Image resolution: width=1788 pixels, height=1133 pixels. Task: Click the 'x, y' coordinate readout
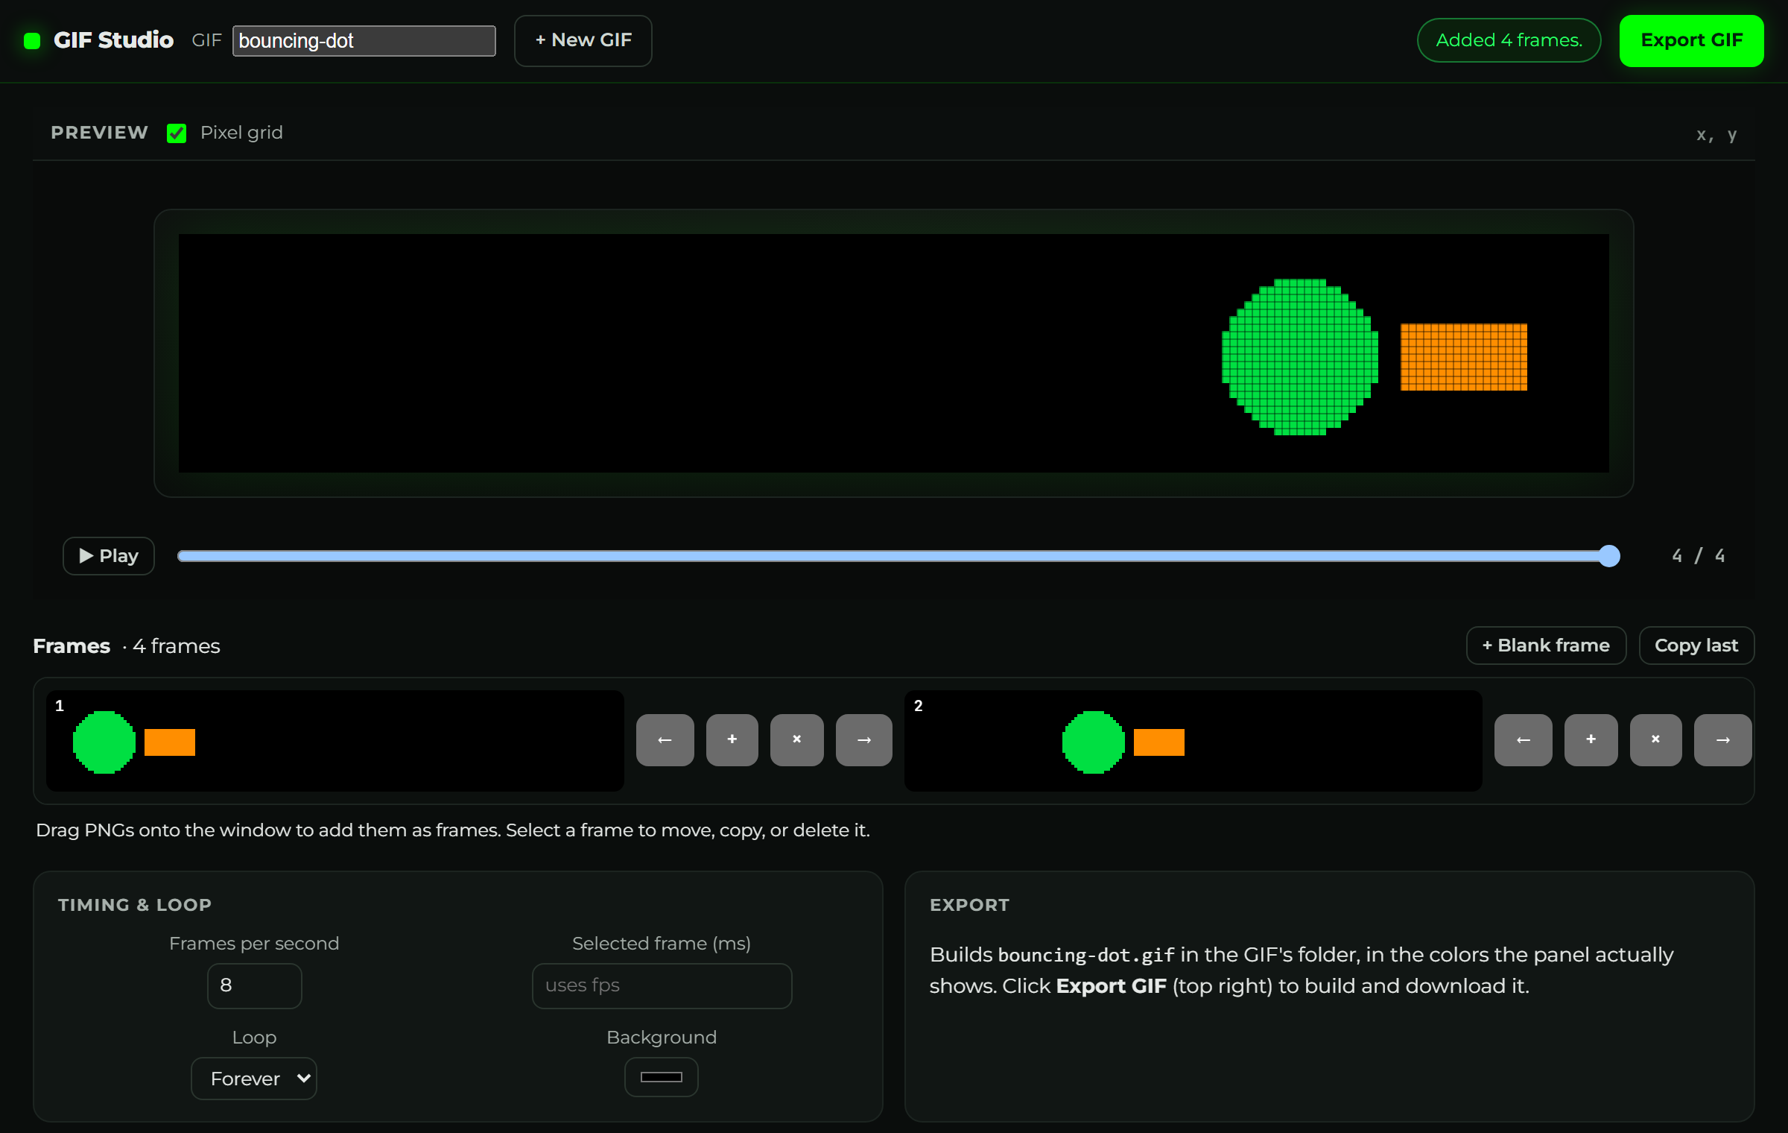(x=1716, y=134)
